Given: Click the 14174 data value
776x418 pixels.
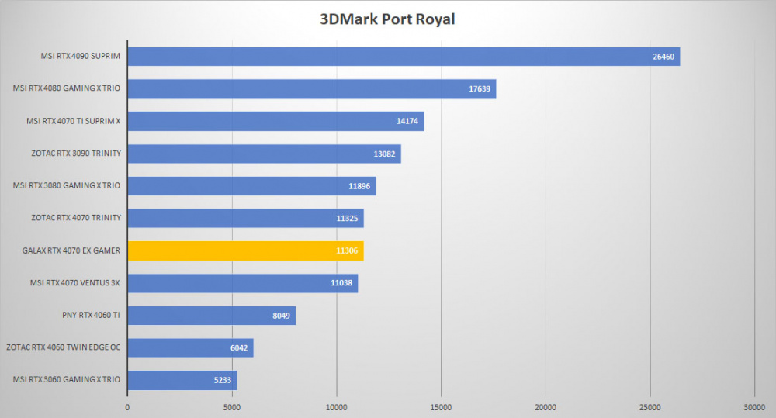Looking at the screenshot, I should tap(407, 121).
